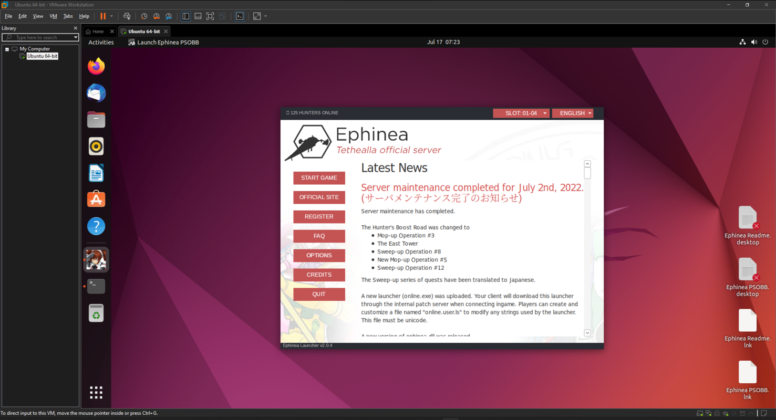This screenshot has height=420, width=776.
Task: Open the snapshot manager
Action: pos(169,16)
